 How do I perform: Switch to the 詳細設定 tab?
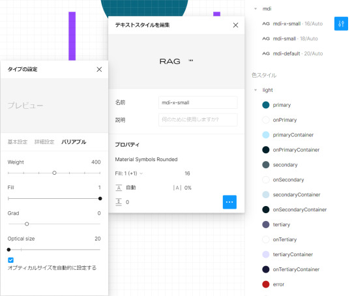(x=44, y=141)
